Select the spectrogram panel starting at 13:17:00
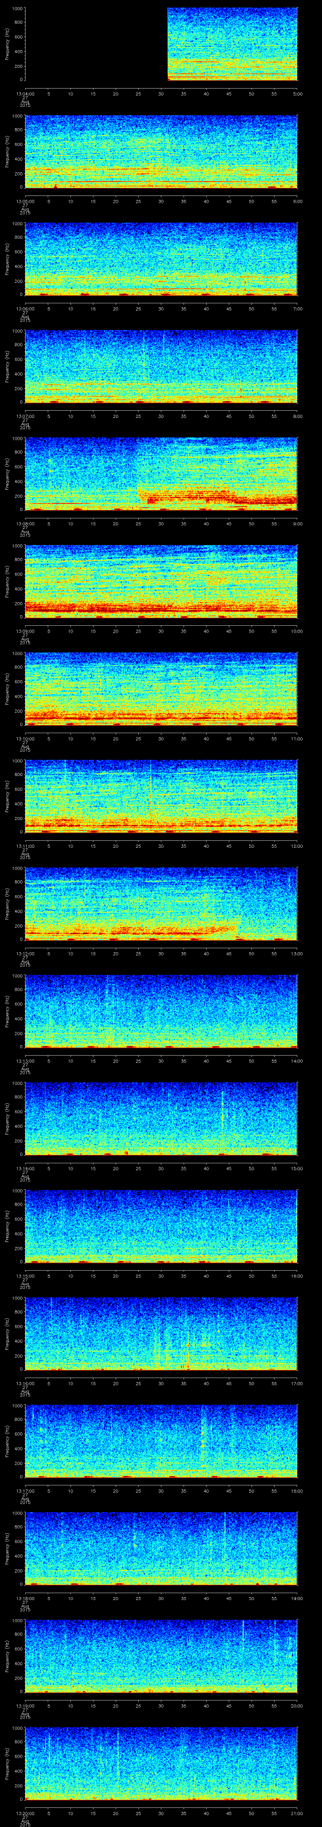The image size is (322, 1827). click(x=161, y=1442)
